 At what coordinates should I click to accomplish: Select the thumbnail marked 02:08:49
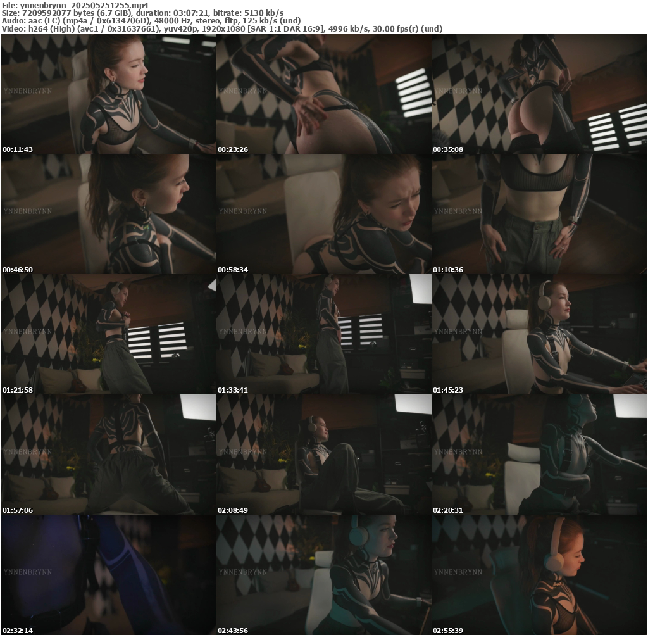click(x=323, y=455)
